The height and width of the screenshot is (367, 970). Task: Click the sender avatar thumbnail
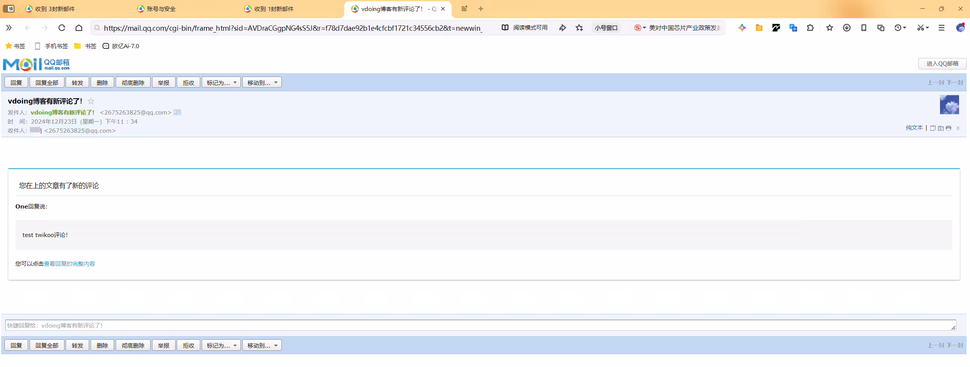949,105
